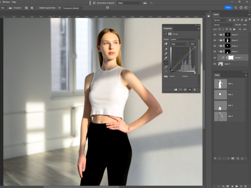
Task: Toggle visibility of Layer 0
Action: tap(215, 64)
